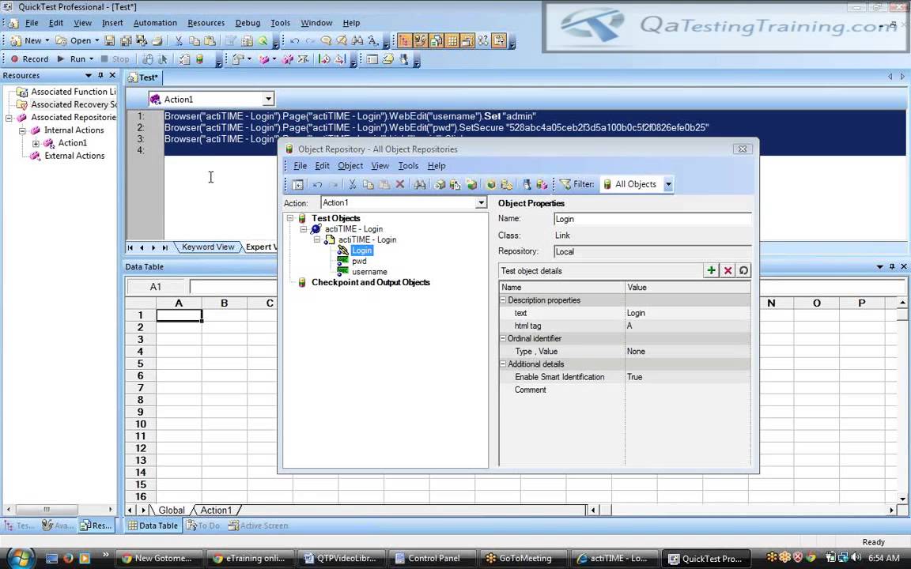The image size is (911, 569).
Task: Open the All Objects filter dropdown
Action: (668, 185)
